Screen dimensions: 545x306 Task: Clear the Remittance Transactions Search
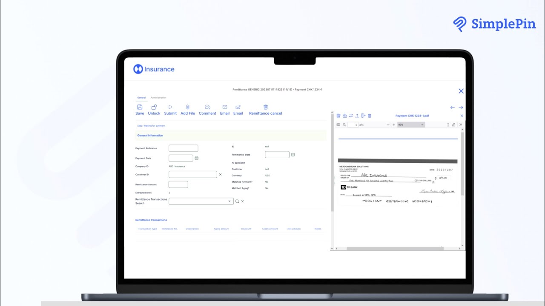click(243, 201)
